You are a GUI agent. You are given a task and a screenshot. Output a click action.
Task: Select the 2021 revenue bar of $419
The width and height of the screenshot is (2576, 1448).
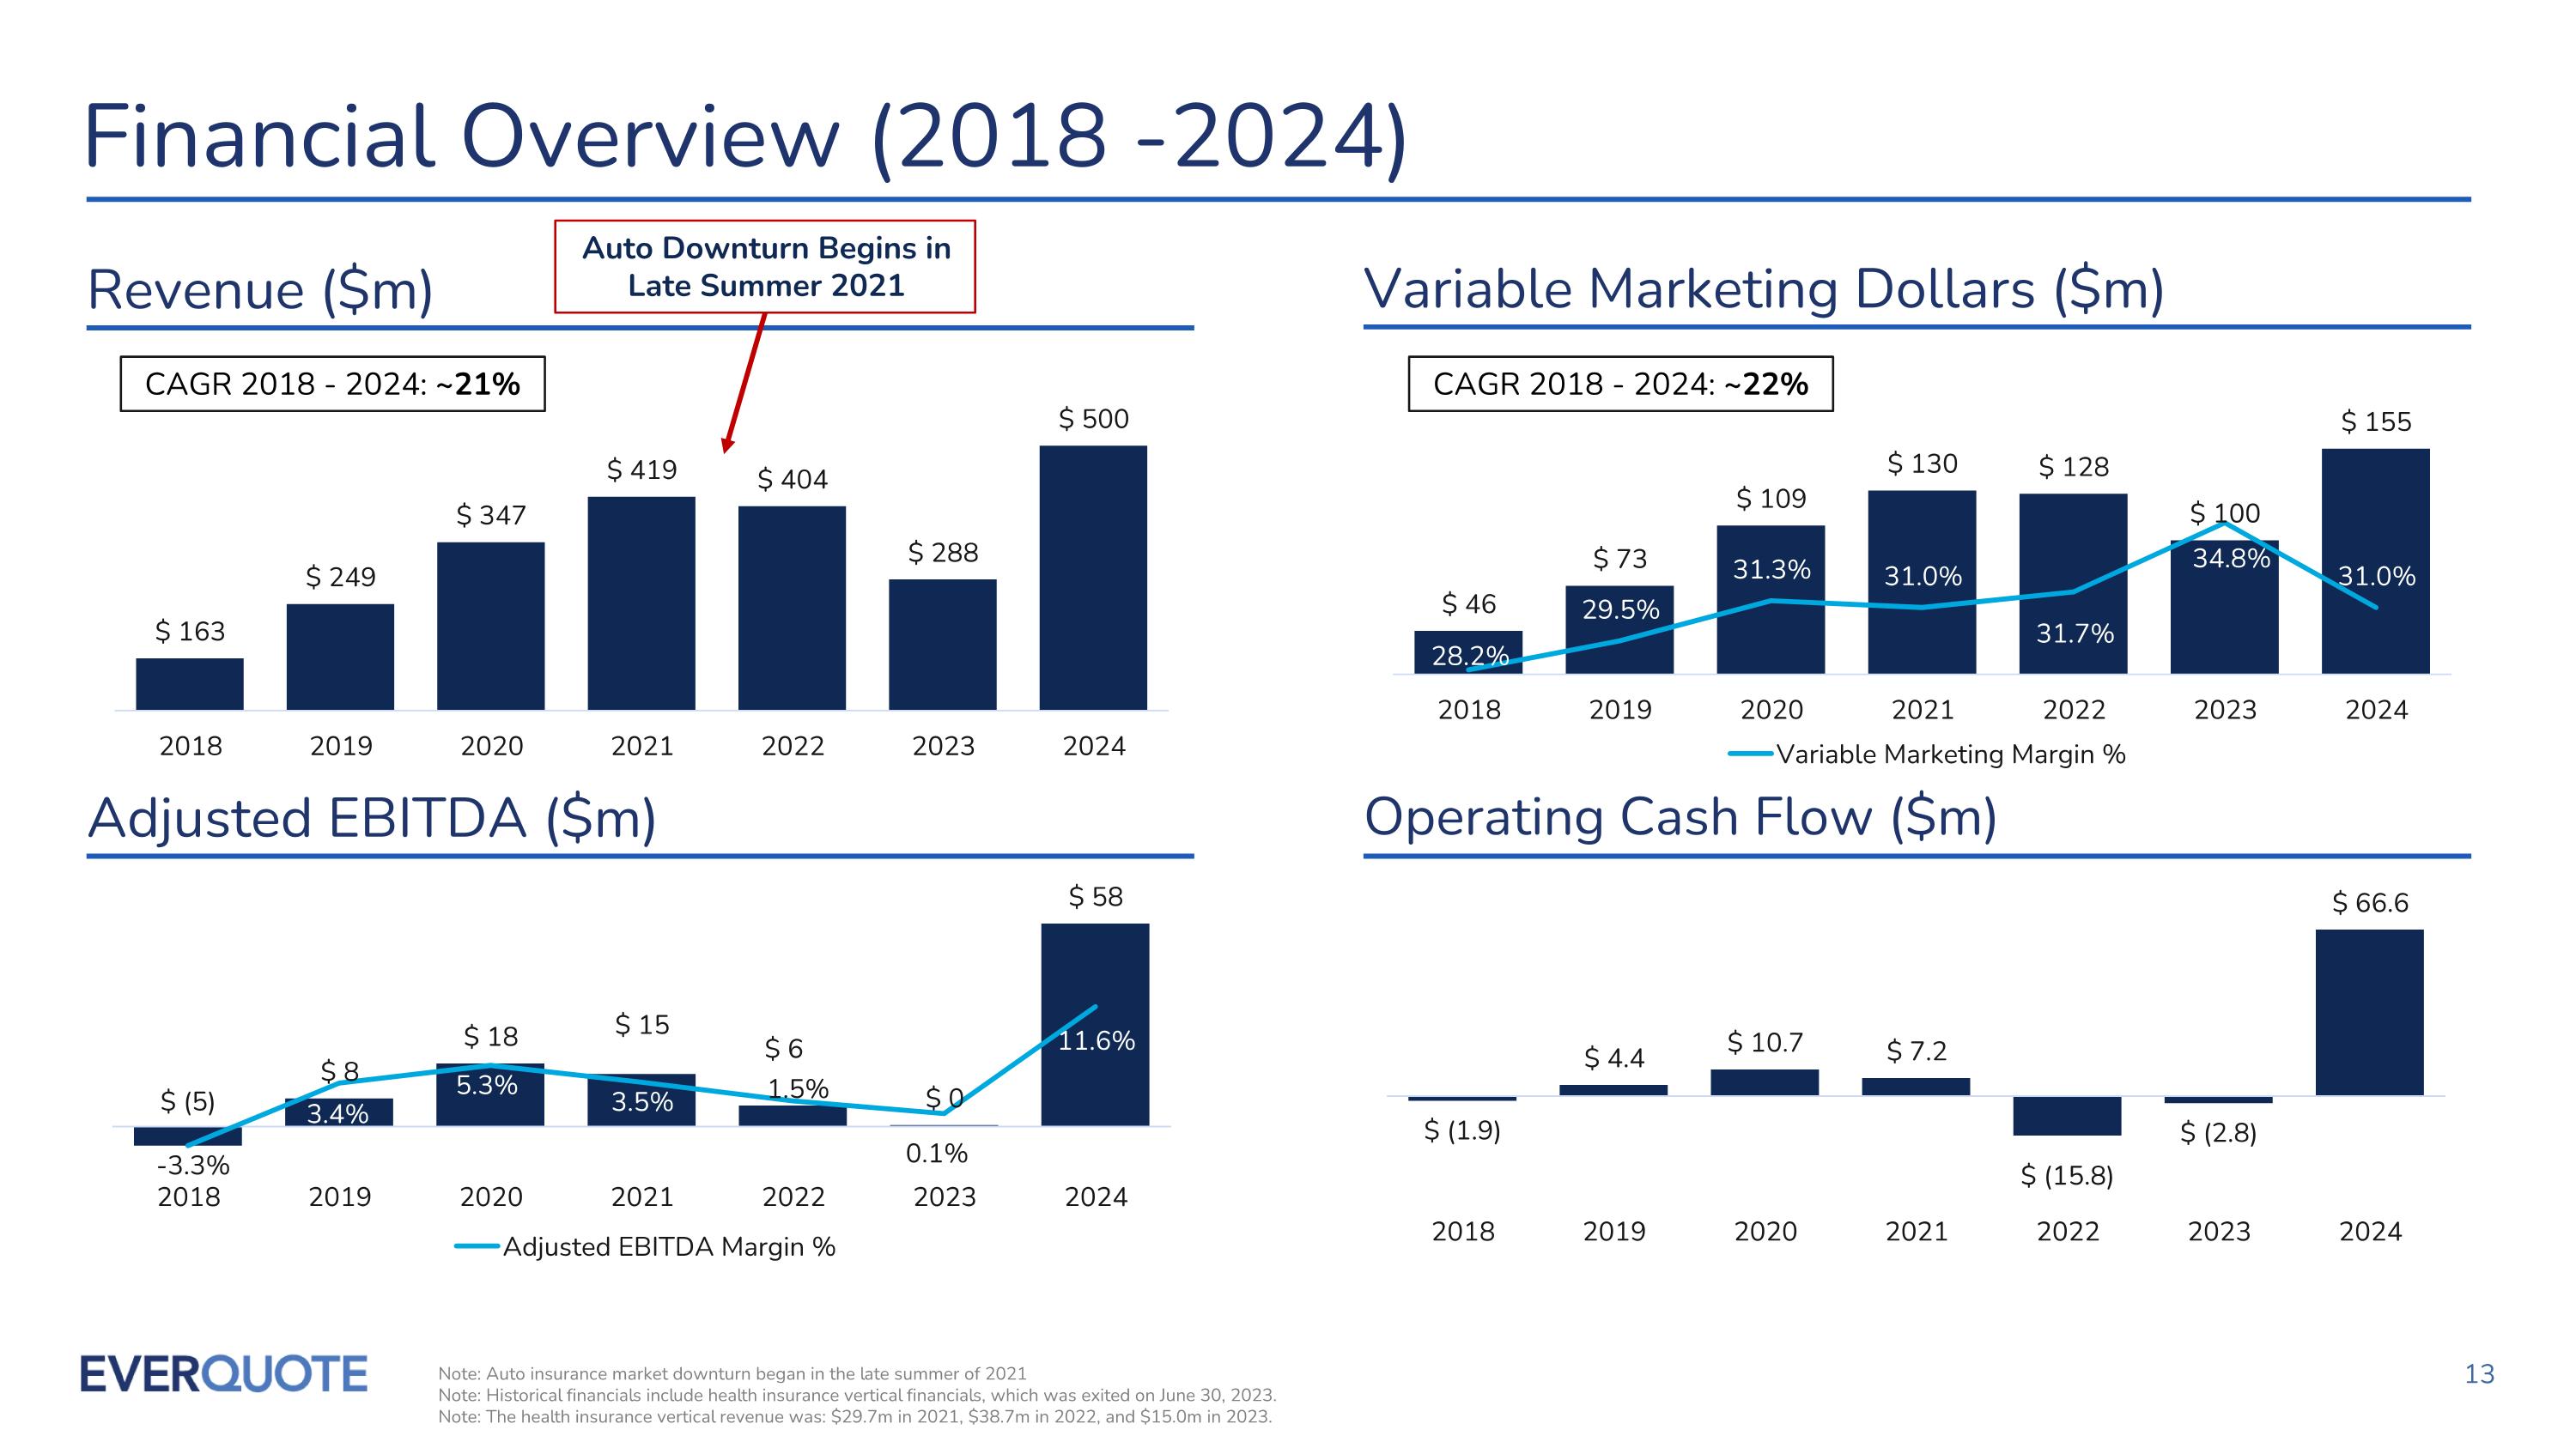(x=641, y=603)
